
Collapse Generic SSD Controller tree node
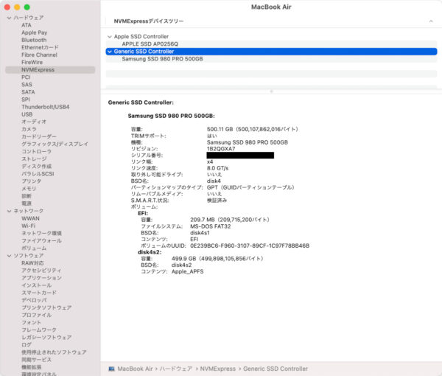(110, 52)
